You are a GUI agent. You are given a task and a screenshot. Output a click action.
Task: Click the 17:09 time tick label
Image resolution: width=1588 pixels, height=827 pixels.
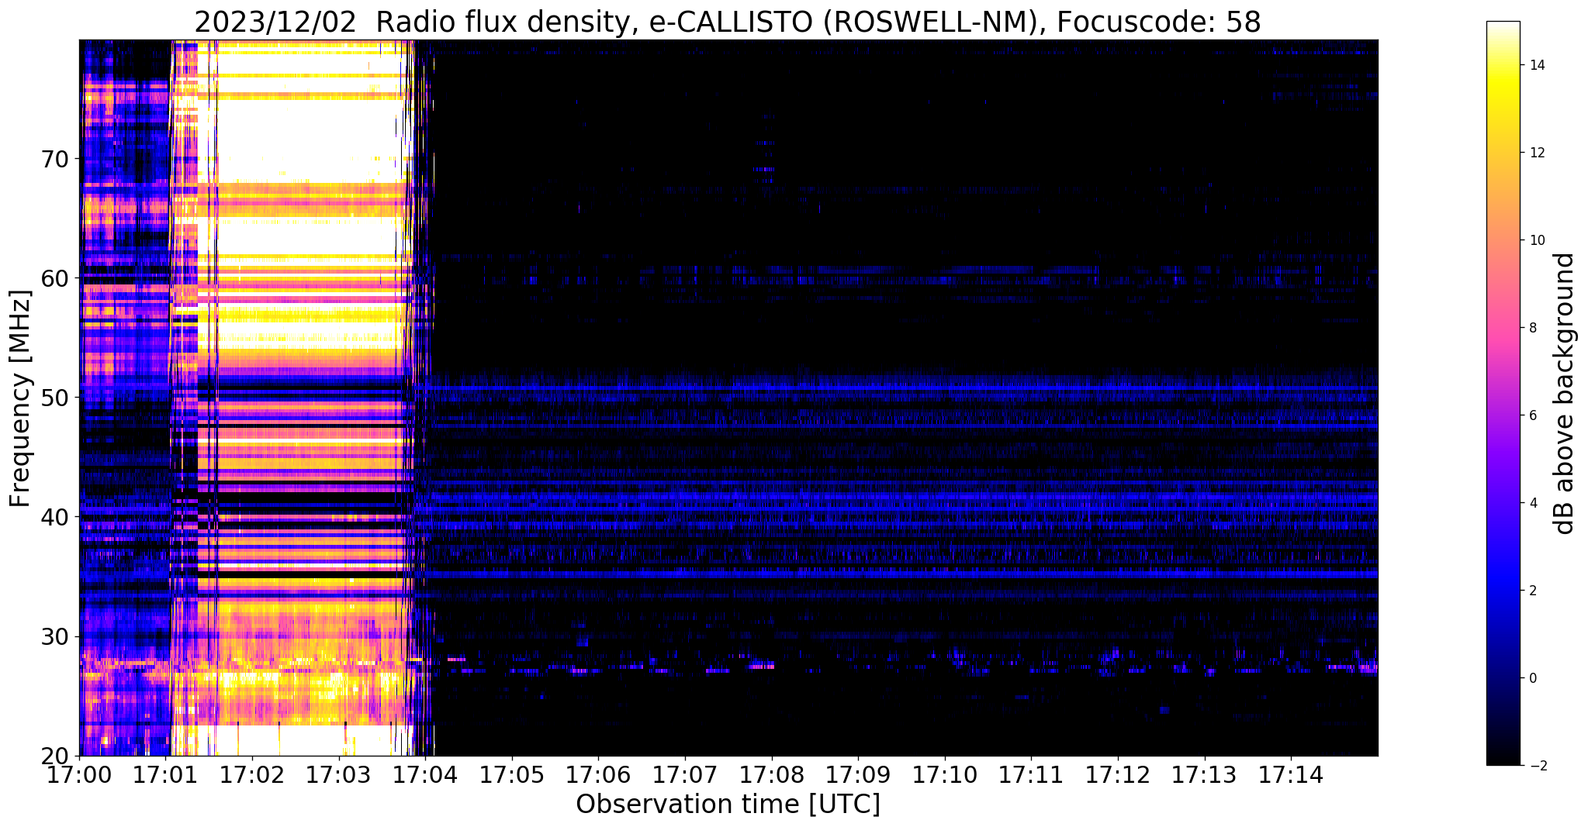(858, 774)
